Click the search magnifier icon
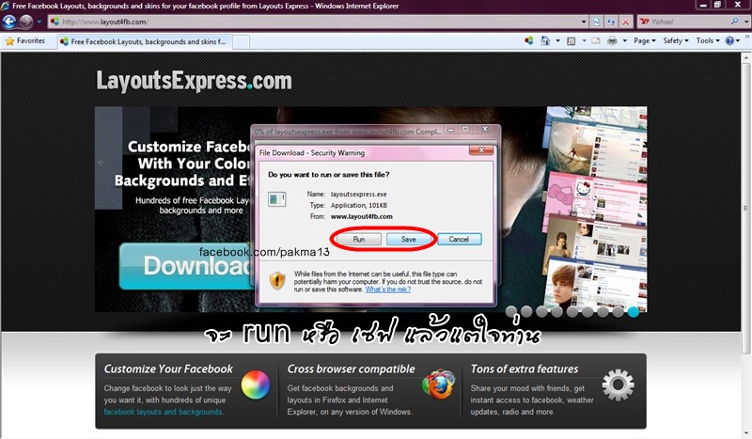This screenshot has height=439, width=752. pyautogui.click(x=734, y=21)
